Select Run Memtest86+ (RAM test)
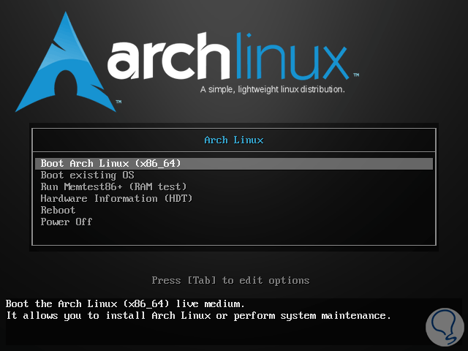Image resolution: width=468 pixels, height=351 pixels. tap(113, 187)
